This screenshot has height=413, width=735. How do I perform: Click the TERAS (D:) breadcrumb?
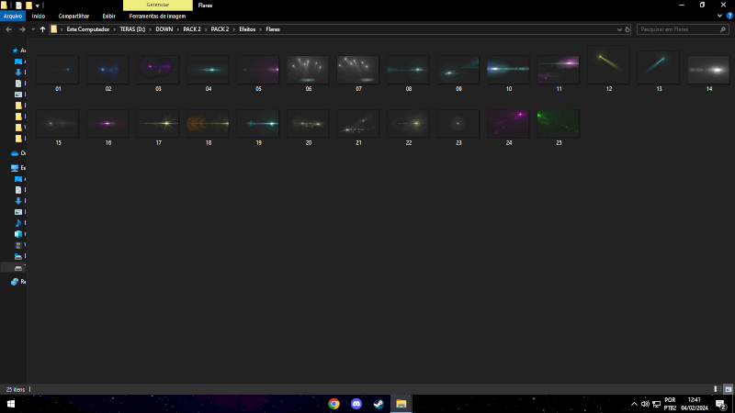click(x=132, y=29)
